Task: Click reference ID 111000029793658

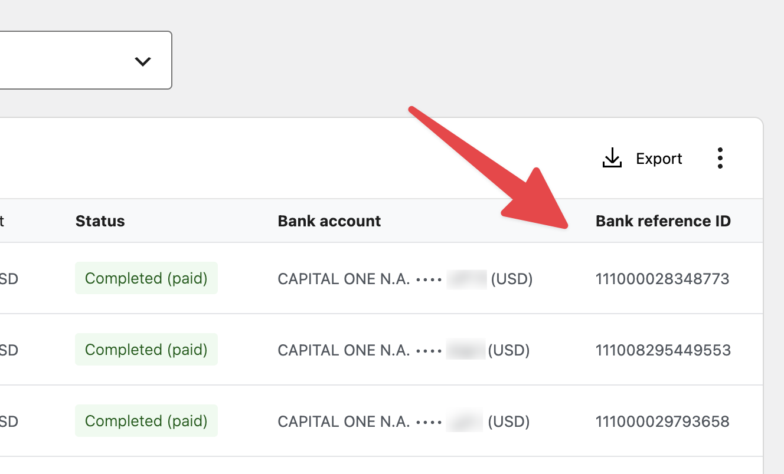Action: tap(662, 421)
